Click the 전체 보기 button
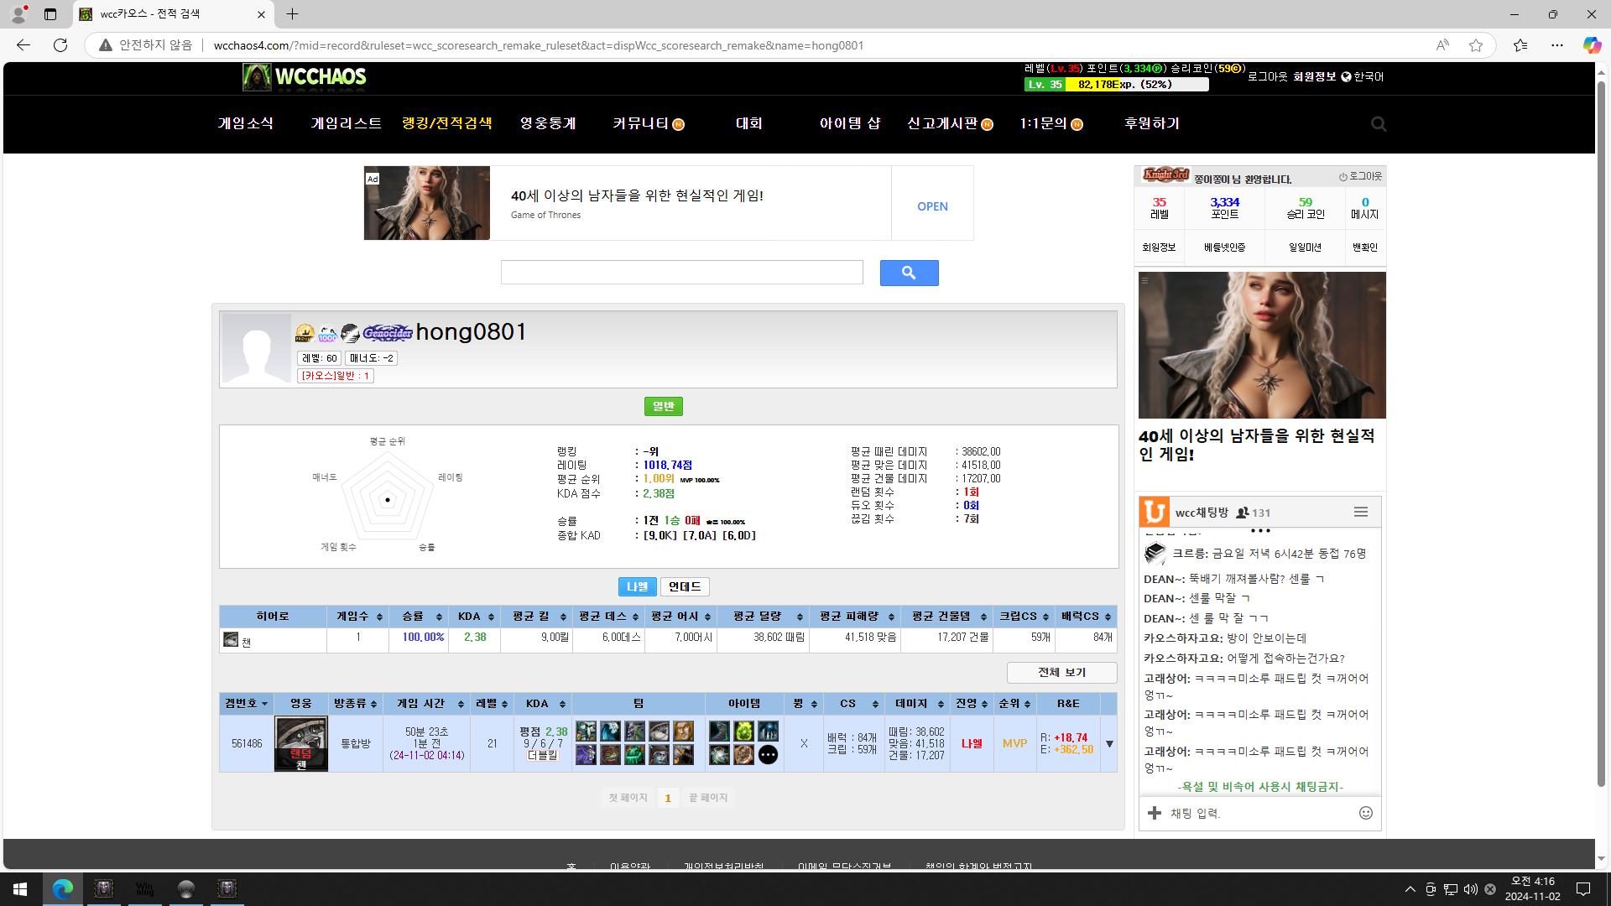This screenshot has height=906, width=1611. point(1061,673)
